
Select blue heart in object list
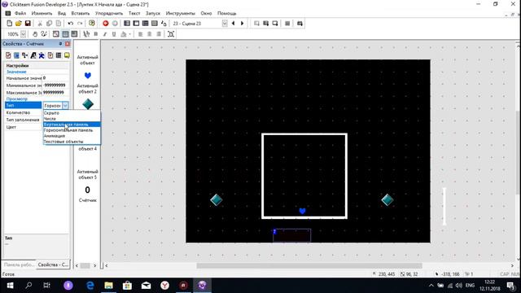pos(88,76)
